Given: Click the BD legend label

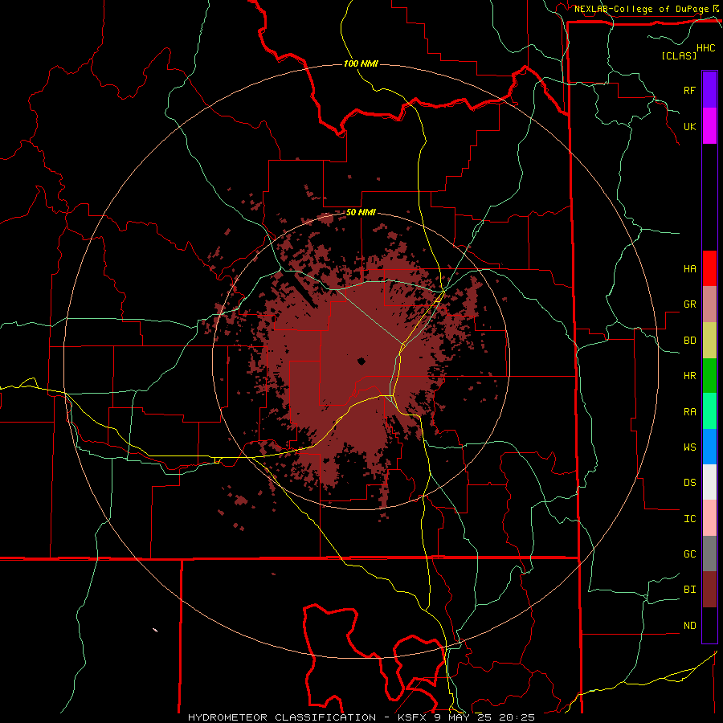Looking at the screenshot, I should (689, 341).
